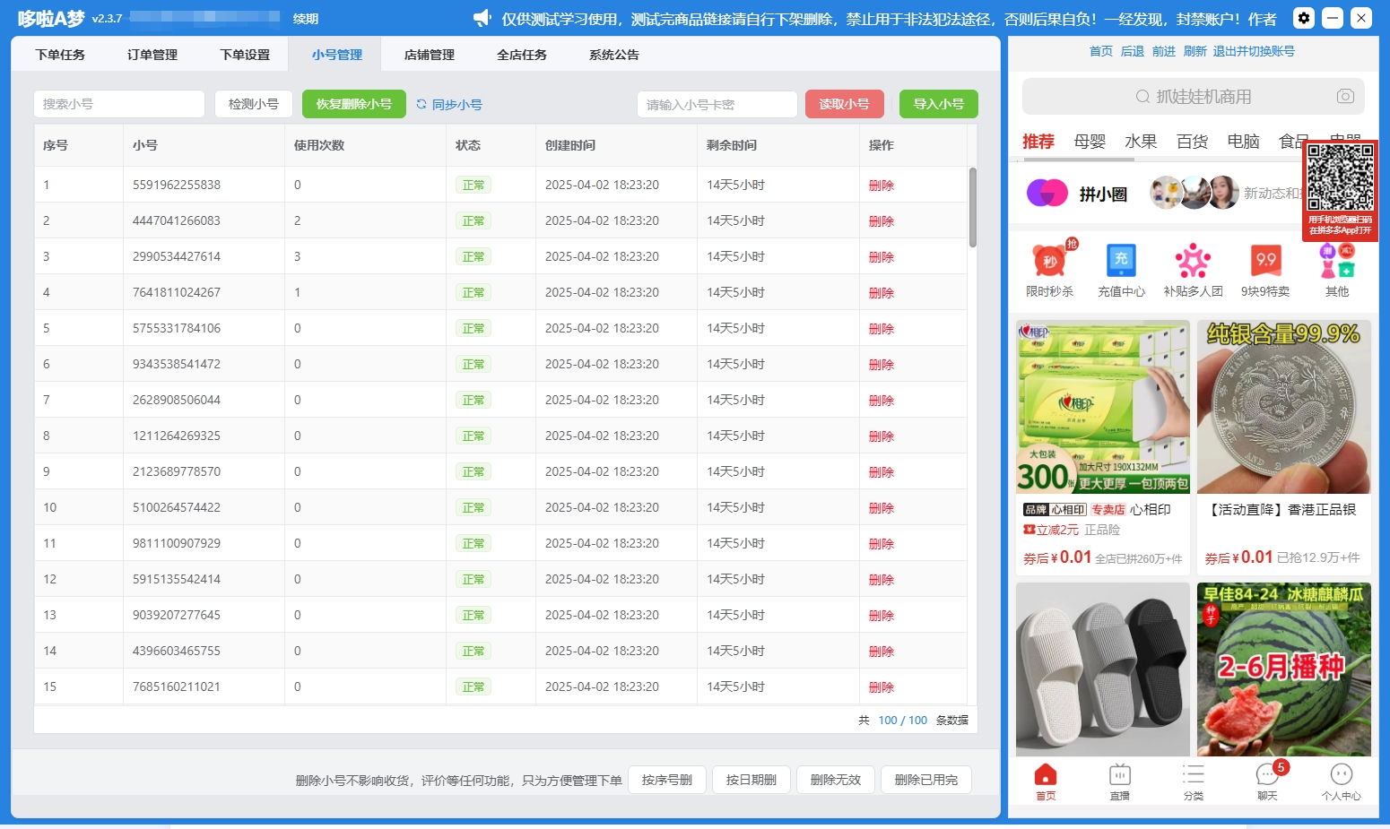Click 同步小号 refresh link
Image resolution: width=1390 pixels, height=829 pixels.
click(x=449, y=105)
